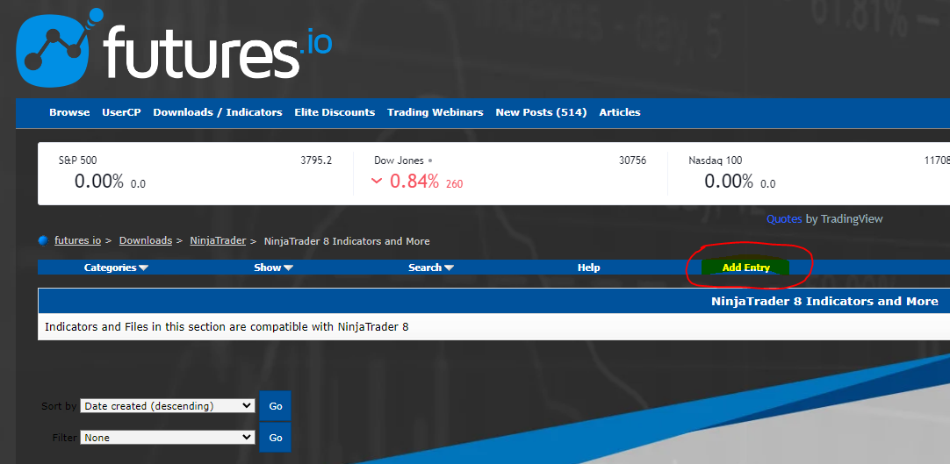Open the Filter dropdown
950x464 pixels.
point(168,438)
